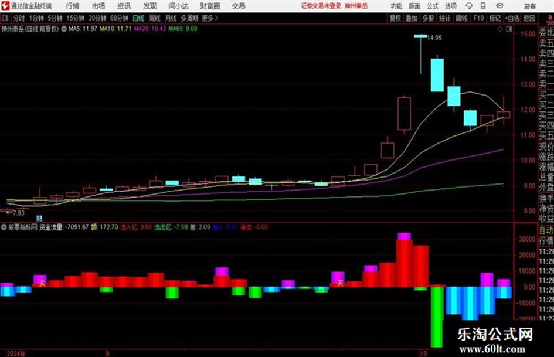Image resolution: width=554 pixels, height=357 pixels.
Task: Switch to 60分钟 period tab
Action: pyautogui.click(x=120, y=18)
